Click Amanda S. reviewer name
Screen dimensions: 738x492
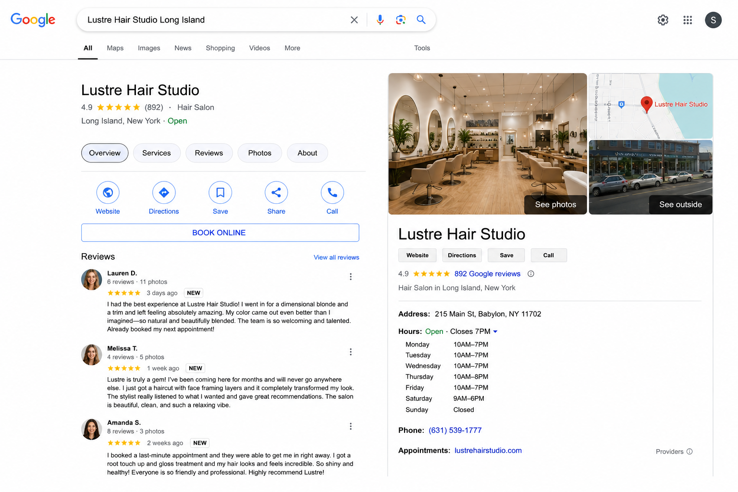(124, 423)
